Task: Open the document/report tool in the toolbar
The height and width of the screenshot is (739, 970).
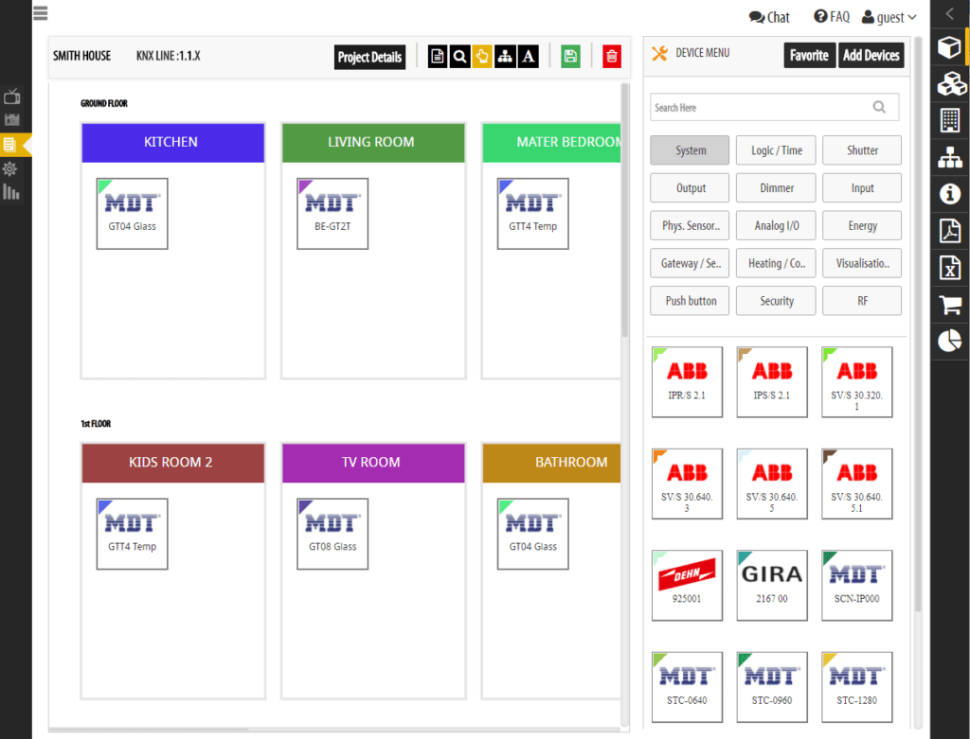Action: click(x=437, y=56)
